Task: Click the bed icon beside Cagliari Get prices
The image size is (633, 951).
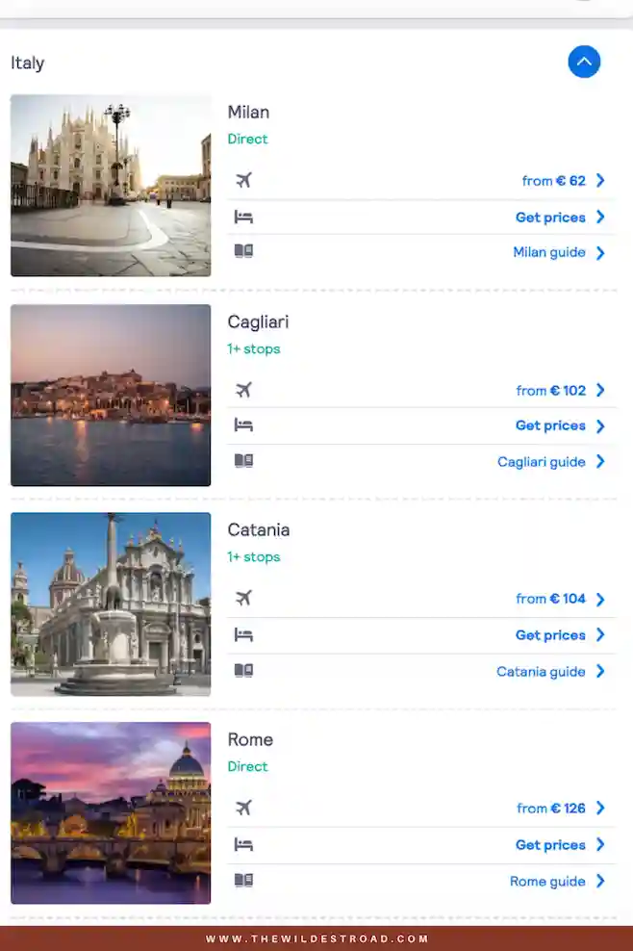Action: click(244, 425)
